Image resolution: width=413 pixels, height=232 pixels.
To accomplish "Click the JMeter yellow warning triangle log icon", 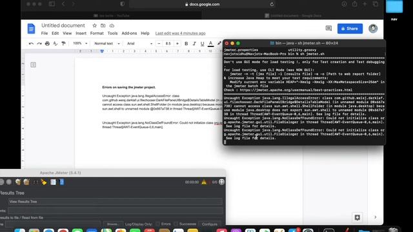I will pos(204,182).
